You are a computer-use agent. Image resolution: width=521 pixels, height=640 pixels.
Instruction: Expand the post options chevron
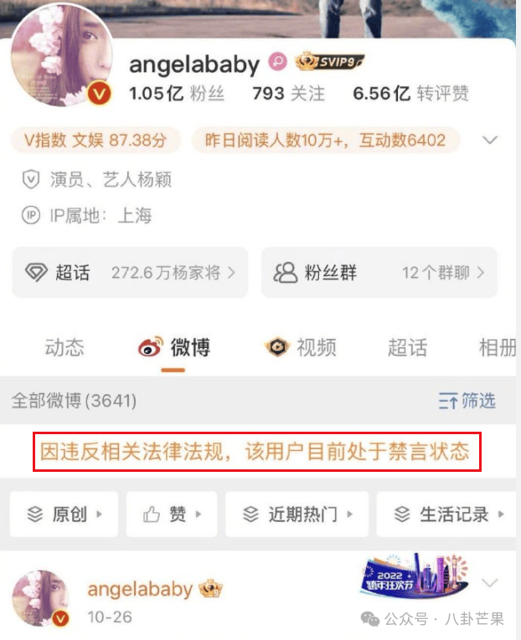click(489, 582)
